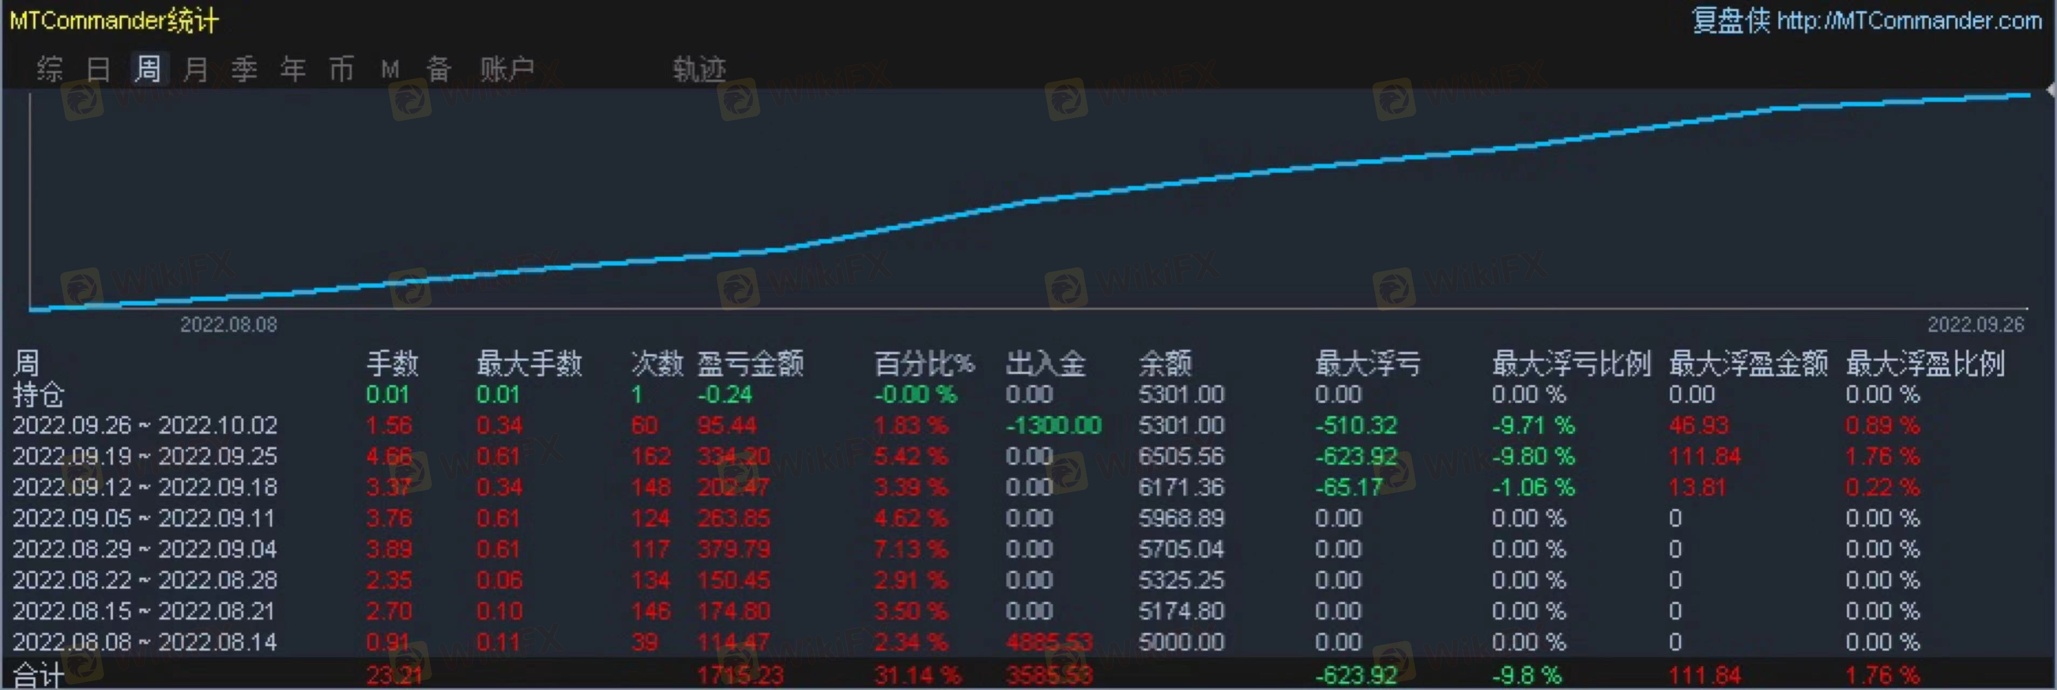Switch to the 季 quarterly tab
Image resolution: width=2057 pixels, height=690 pixels.
[x=244, y=70]
